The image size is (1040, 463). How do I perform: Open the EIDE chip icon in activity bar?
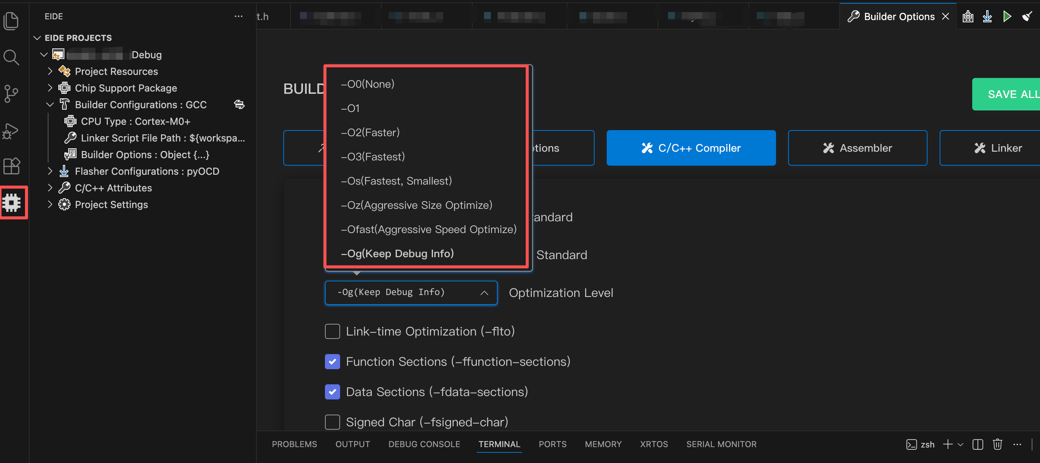pos(12,202)
